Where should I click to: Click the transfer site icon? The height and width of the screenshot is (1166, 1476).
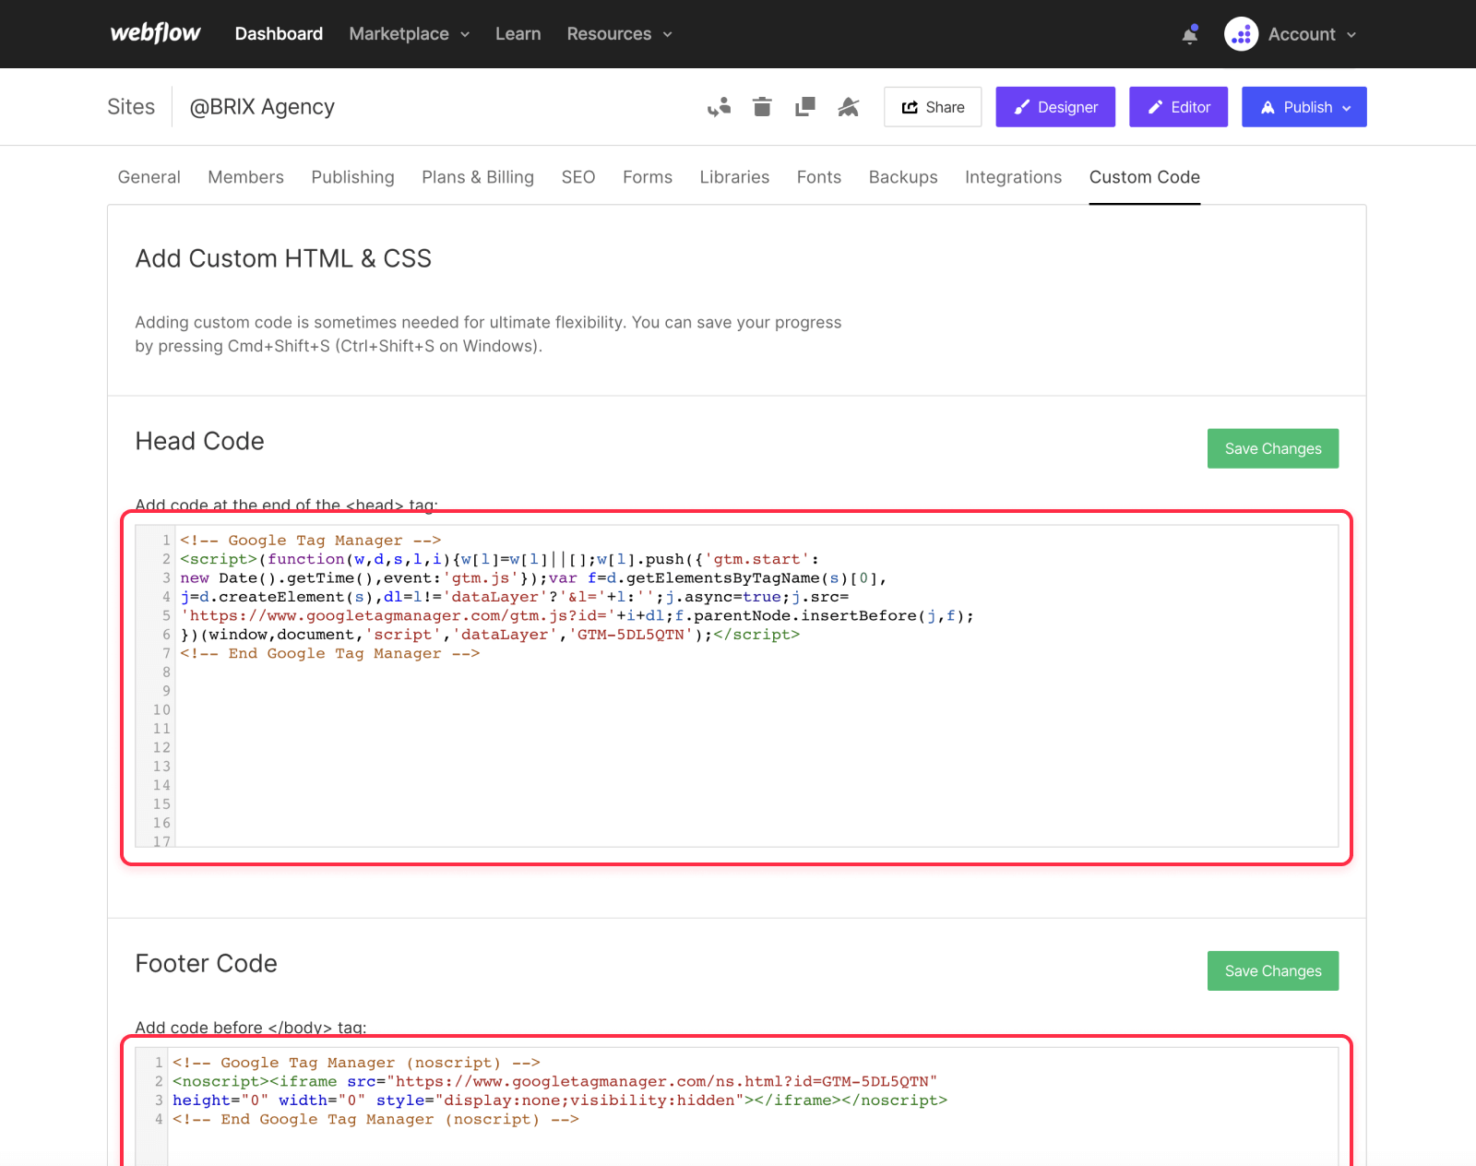[x=719, y=107]
